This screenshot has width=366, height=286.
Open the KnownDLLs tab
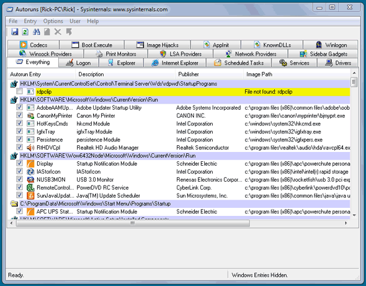(x=272, y=45)
